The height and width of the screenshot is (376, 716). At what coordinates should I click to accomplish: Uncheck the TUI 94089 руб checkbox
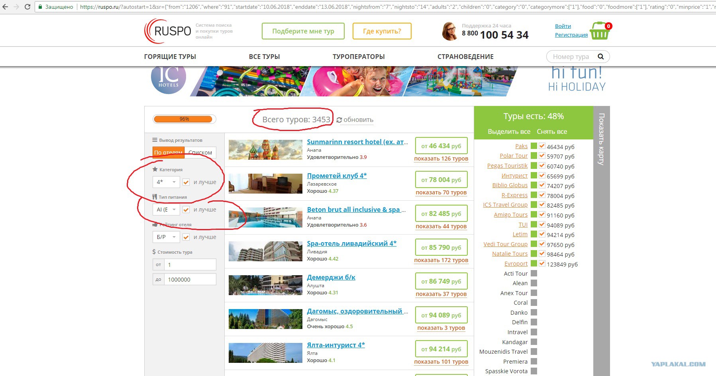coord(542,225)
